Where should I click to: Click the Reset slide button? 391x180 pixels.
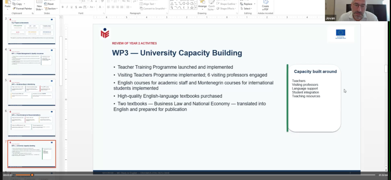pyautogui.click(x=49, y=4)
